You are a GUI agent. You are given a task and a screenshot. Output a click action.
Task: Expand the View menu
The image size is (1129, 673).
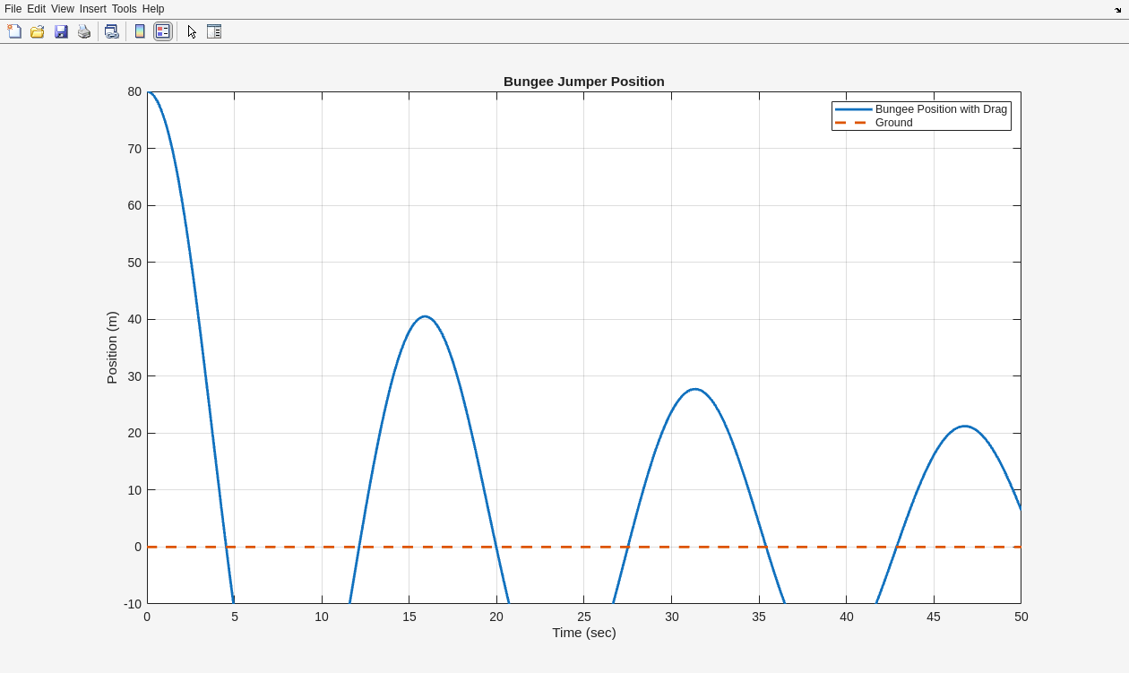point(63,9)
